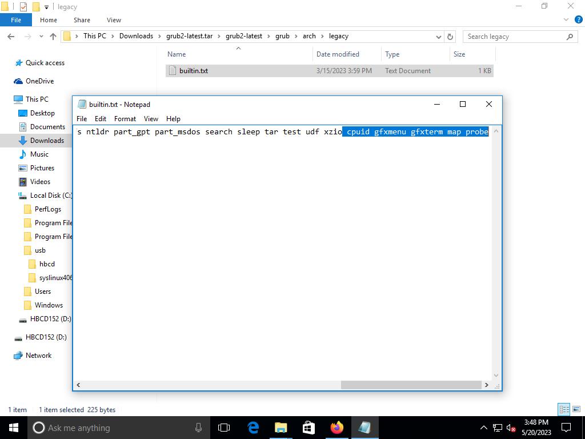585x439 pixels.
Task: Click the Task View icon
Action: click(224, 428)
